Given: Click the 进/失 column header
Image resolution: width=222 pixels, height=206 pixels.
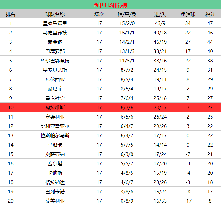Looking at the screenshot, I should (x=160, y=14).
